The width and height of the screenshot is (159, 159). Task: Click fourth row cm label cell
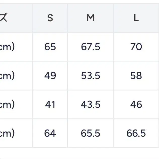pos(16,133)
